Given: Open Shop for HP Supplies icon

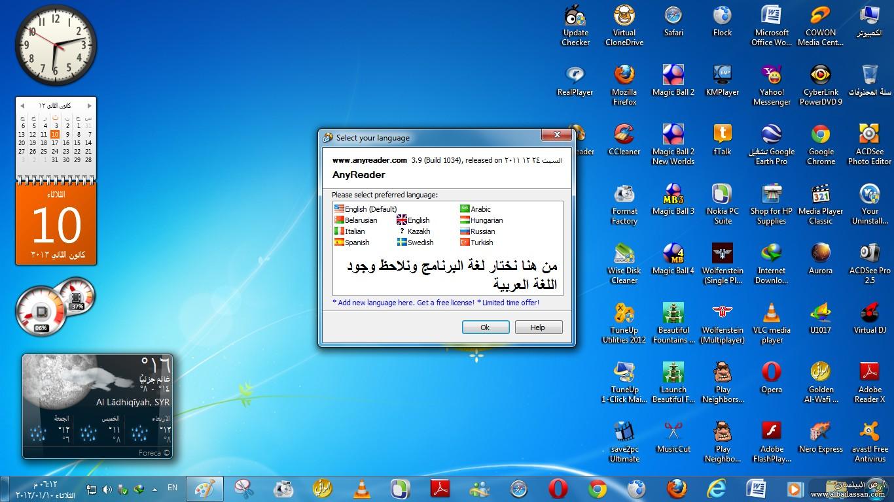Looking at the screenshot, I should (772, 205).
